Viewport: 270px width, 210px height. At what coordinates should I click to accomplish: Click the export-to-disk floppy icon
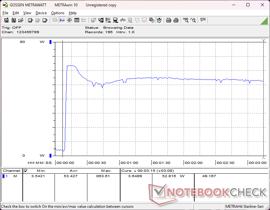(x=6, y=20)
